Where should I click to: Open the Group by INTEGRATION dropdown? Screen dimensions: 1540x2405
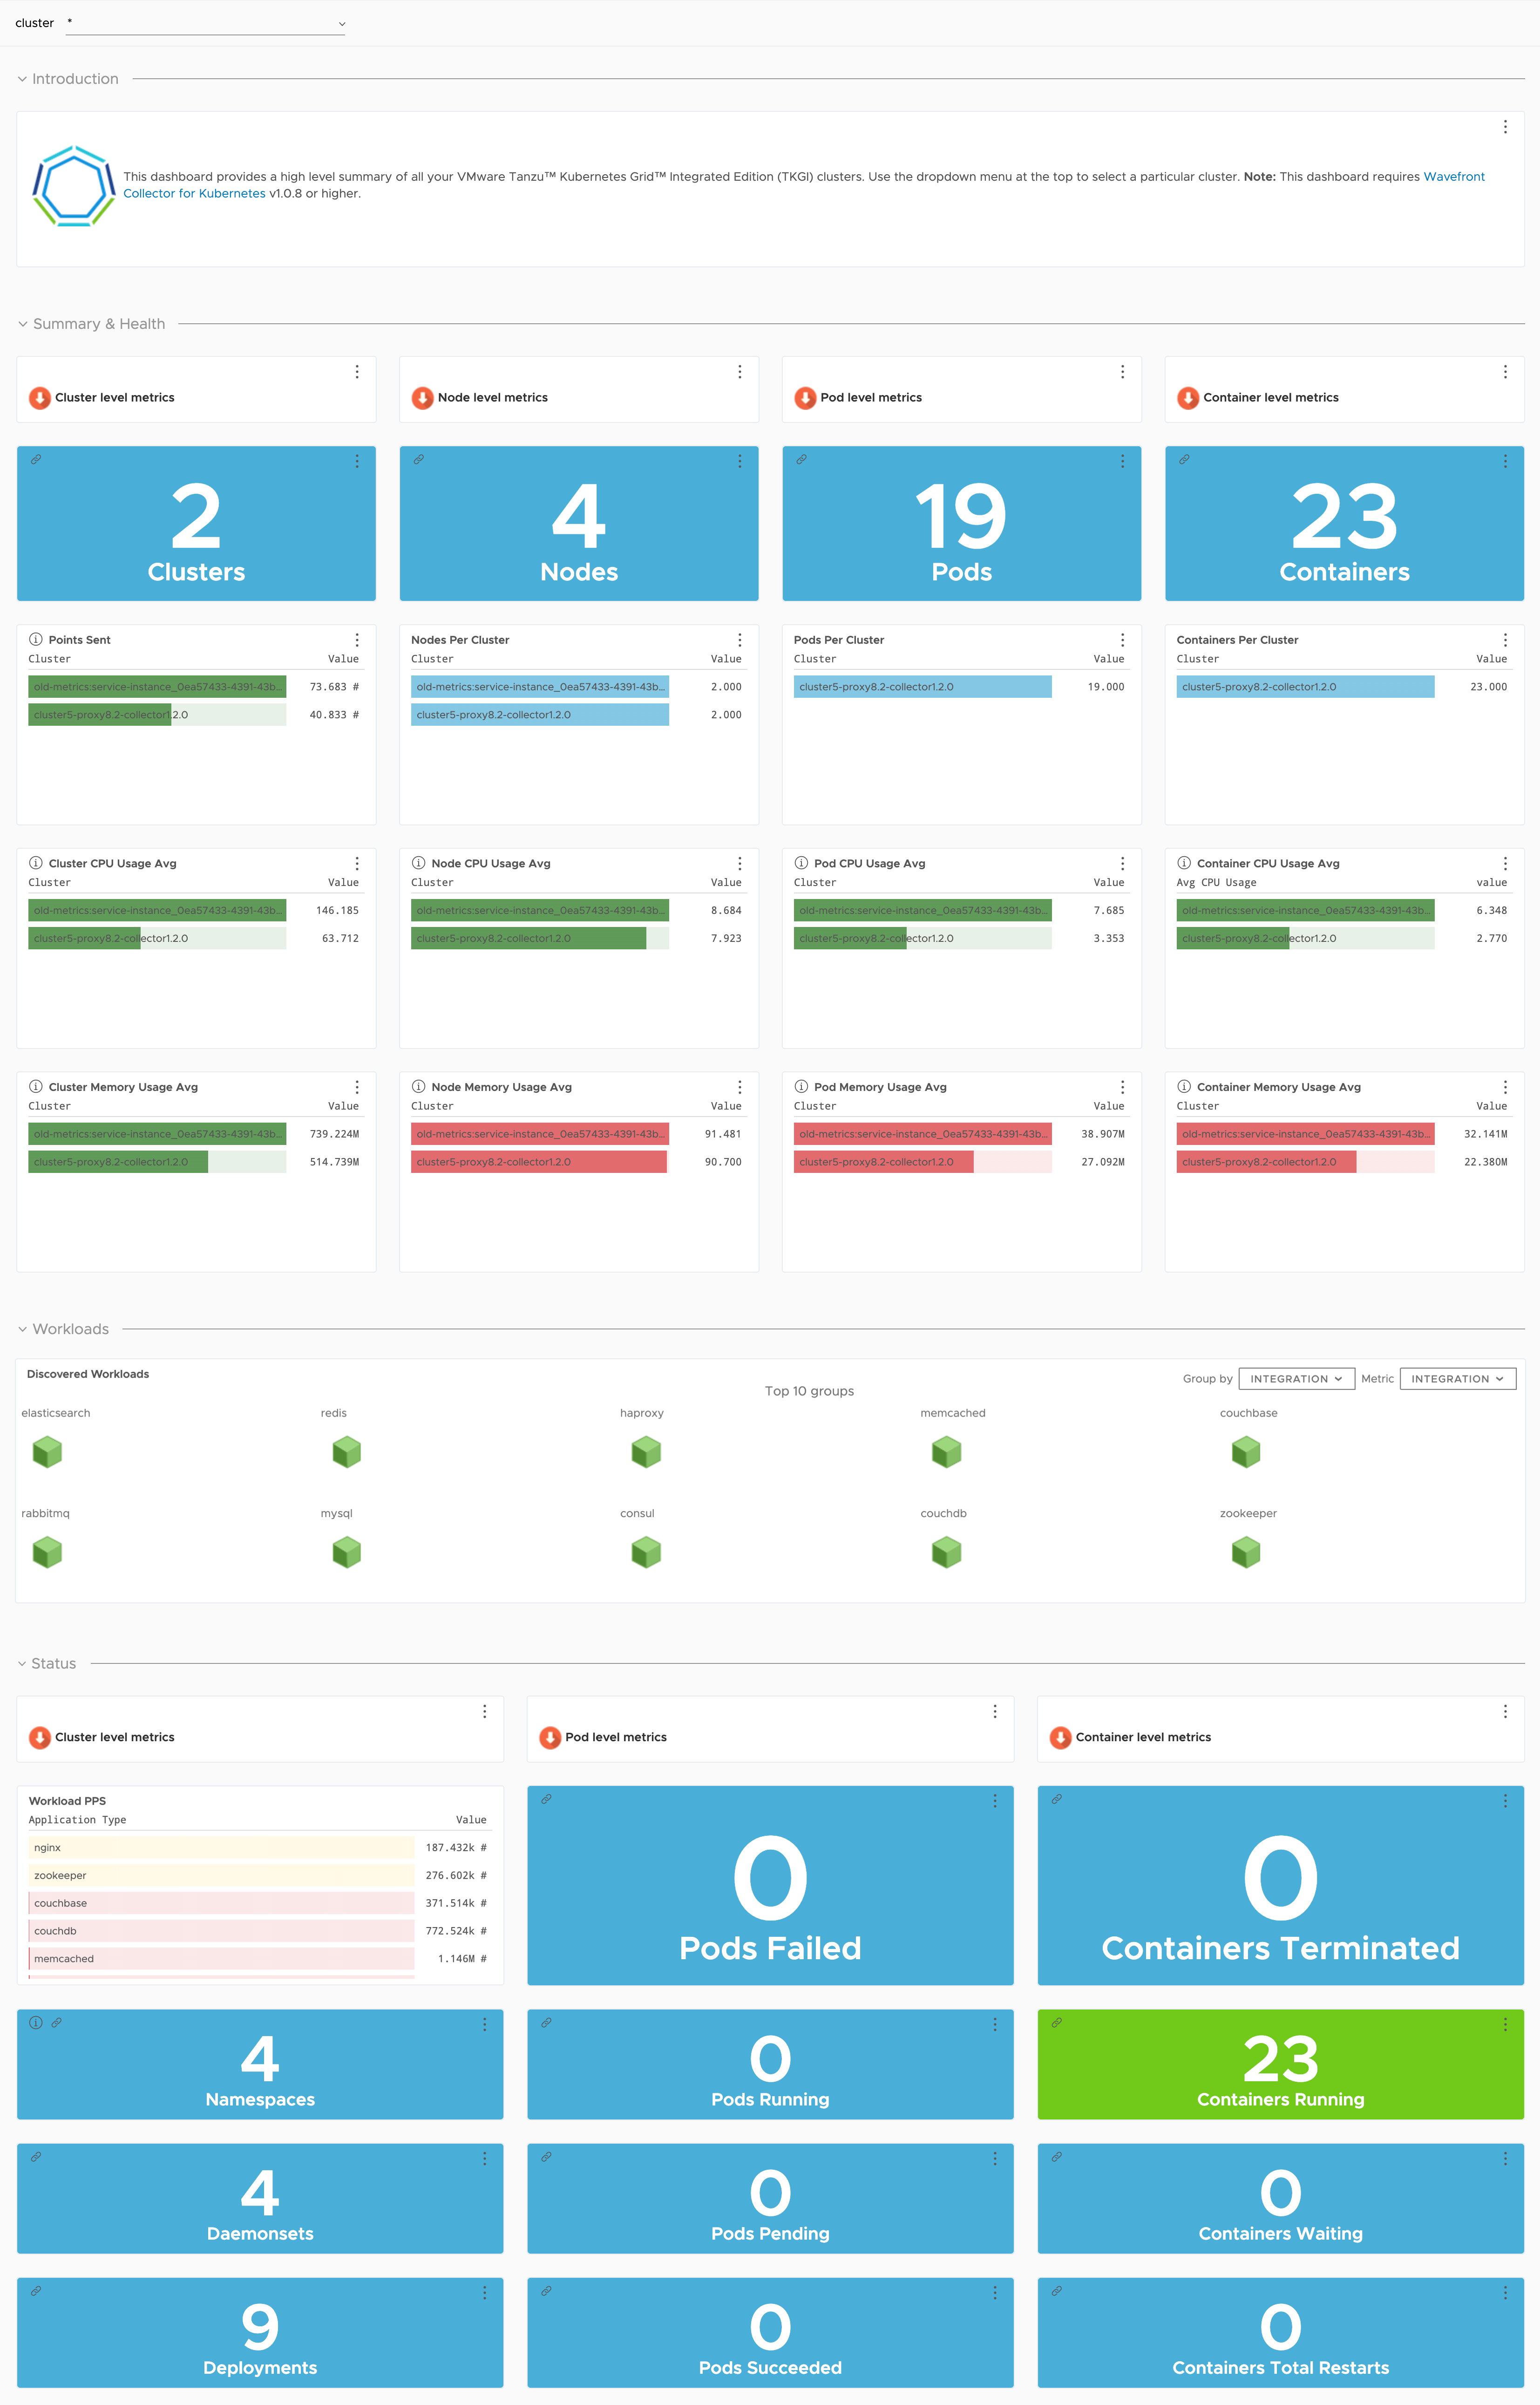coord(1296,1379)
